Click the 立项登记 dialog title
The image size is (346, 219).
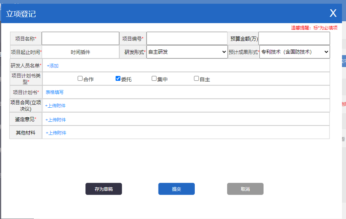click(x=21, y=14)
